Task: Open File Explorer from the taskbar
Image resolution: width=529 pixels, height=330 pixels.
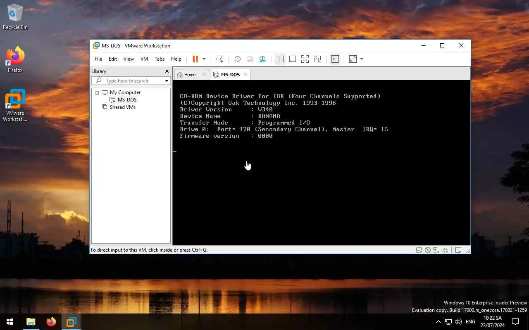Action: click(31, 322)
